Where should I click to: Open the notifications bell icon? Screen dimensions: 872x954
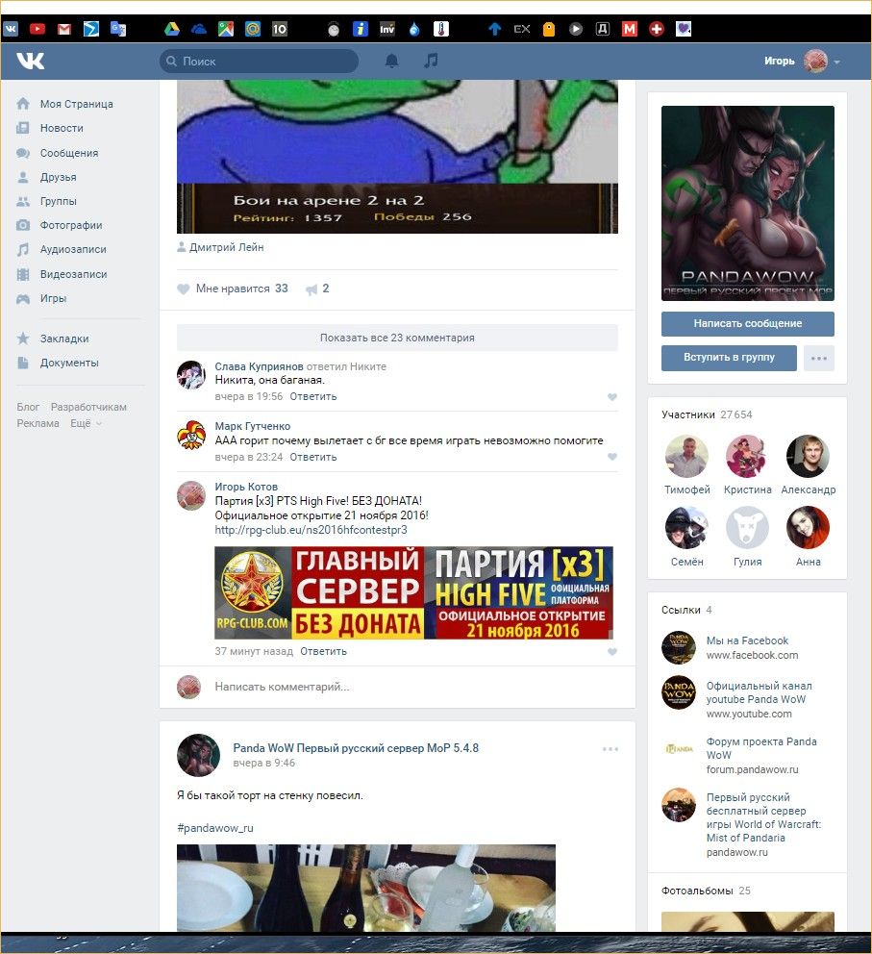pos(392,61)
